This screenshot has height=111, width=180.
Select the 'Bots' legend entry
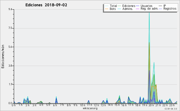(110, 9)
